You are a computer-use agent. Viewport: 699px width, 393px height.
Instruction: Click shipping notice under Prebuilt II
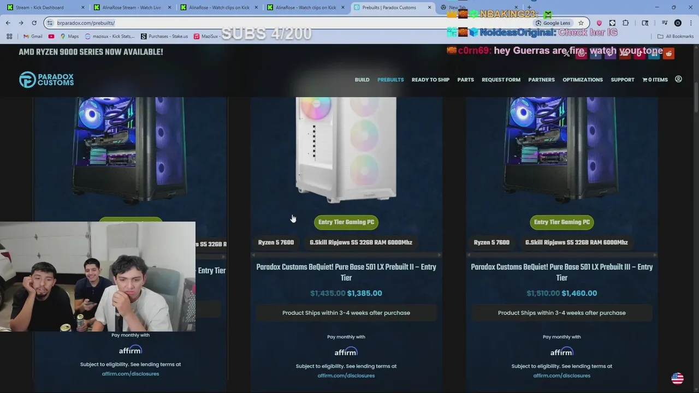(x=346, y=313)
